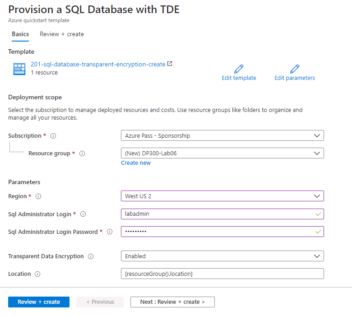The height and width of the screenshot is (316, 352).
Task: Show info tooltip for Location
Action: [x=37, y=274]
